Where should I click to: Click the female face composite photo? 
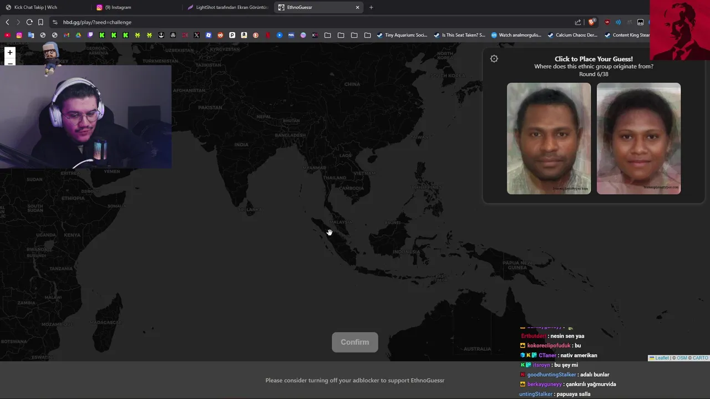[x=638, y=139]
